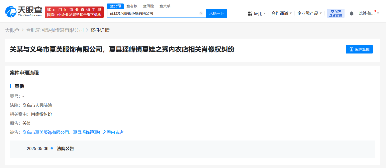Switch to the 查风险 tab
The width and height of the screenshot is (386, 168).
pyautogui.click(x=148, y=6)
